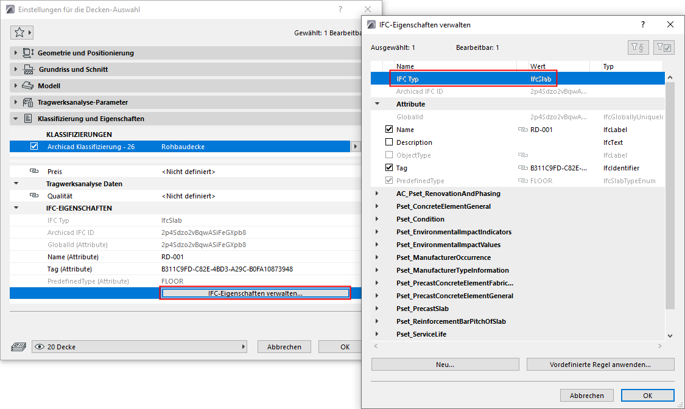Uncheck the Name attribute checkbox
The width and height of the screenshot is (685, 409).
(x=389, y=129)
